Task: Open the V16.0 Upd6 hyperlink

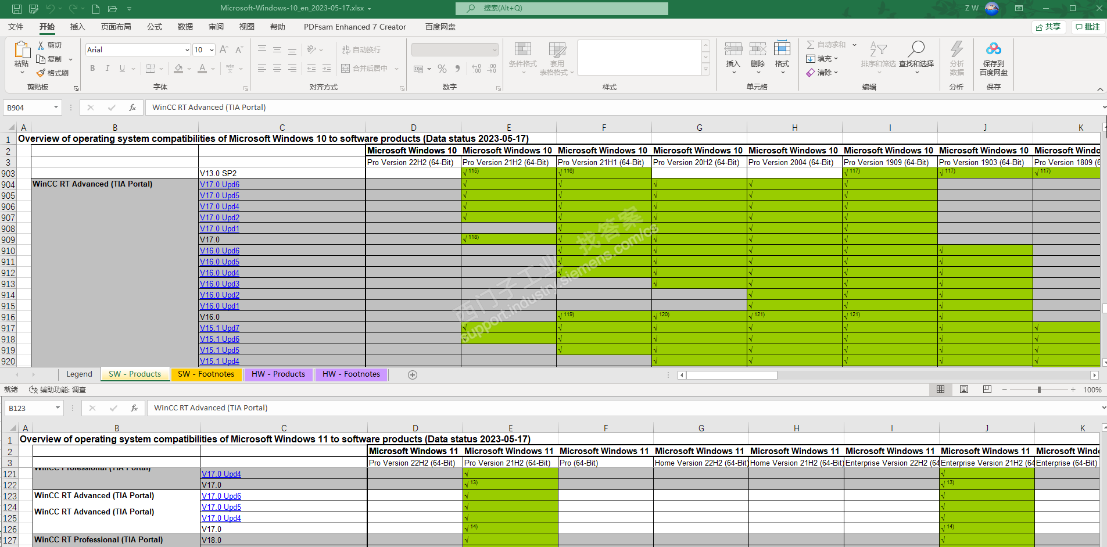Action: [x=220, y=251]
